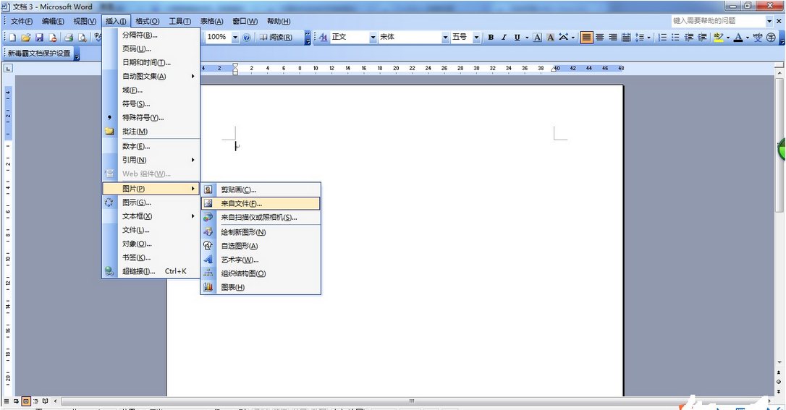Open the 文件(F) menu
The width and height of the screenshot is (786, 410).
pos(22,21)
